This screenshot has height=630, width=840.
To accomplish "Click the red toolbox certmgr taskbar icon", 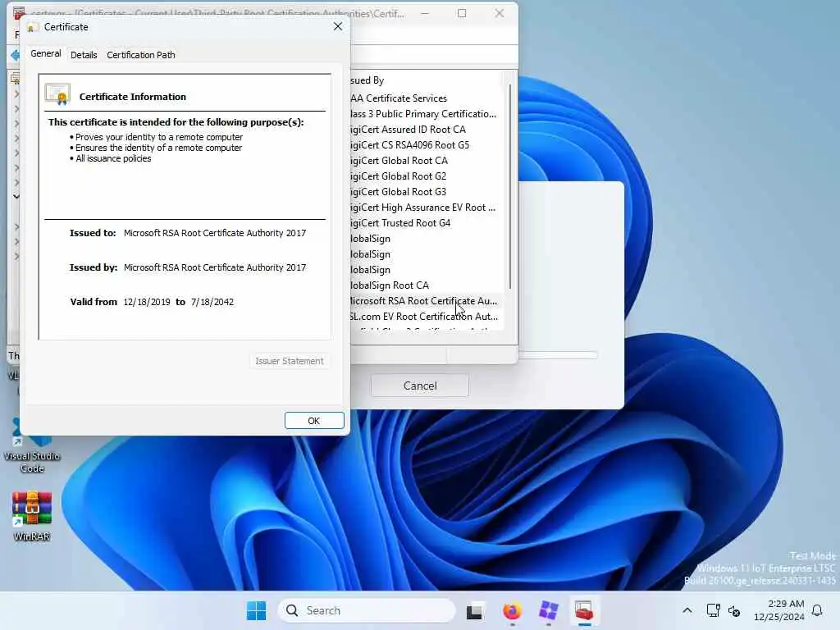I will (584, 610).
